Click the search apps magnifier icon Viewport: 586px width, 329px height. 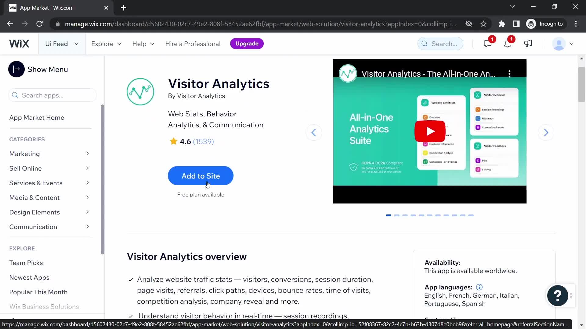coord(15,95)
